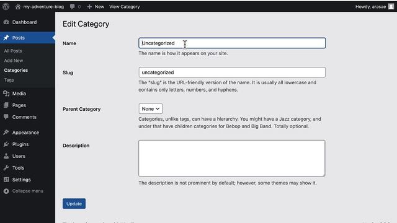Open Plugins menu label
This screenshot has height=223, width=397.
(20, 144)
